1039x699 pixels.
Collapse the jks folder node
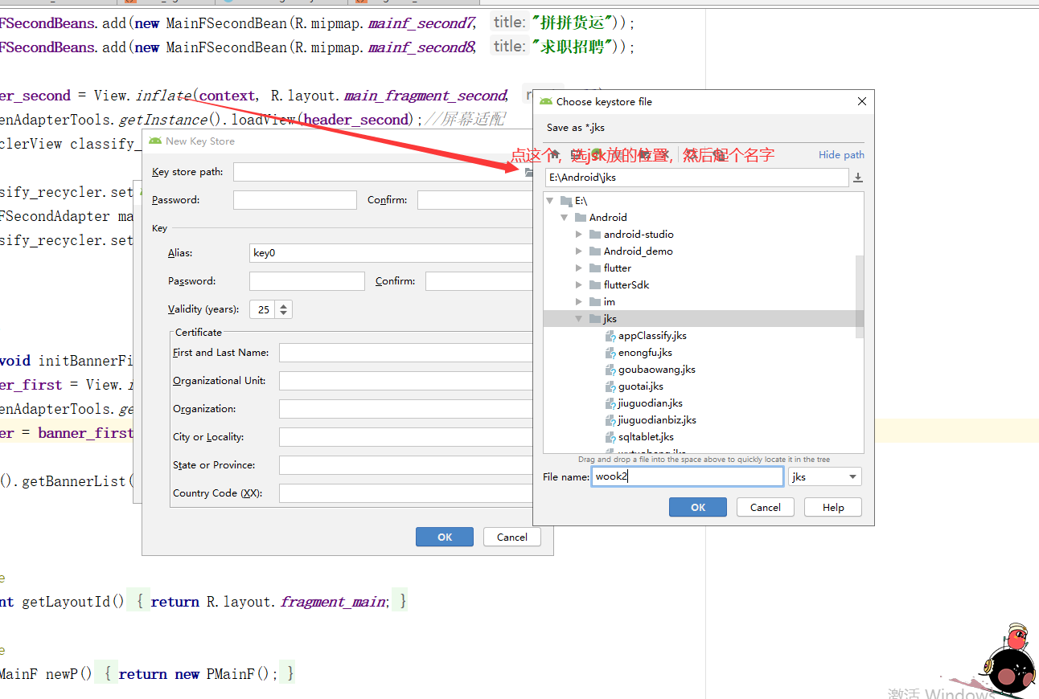point(579,319)
